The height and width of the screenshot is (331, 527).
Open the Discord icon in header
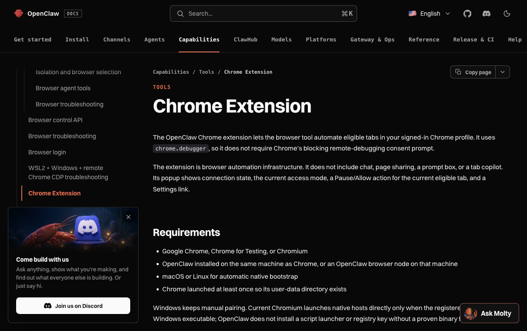tap(486, 14)
